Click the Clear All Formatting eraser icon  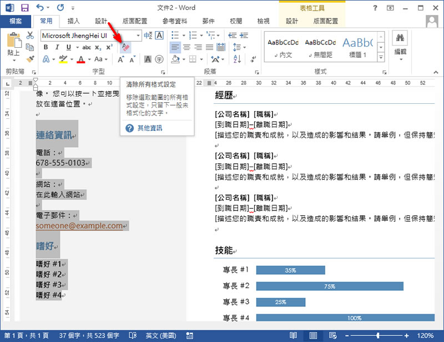(x=125, y=47)
